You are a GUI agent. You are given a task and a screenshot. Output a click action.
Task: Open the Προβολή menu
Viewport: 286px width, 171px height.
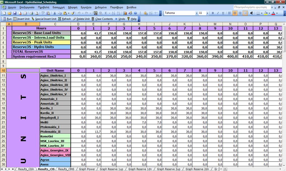click(x=43, y=8)
